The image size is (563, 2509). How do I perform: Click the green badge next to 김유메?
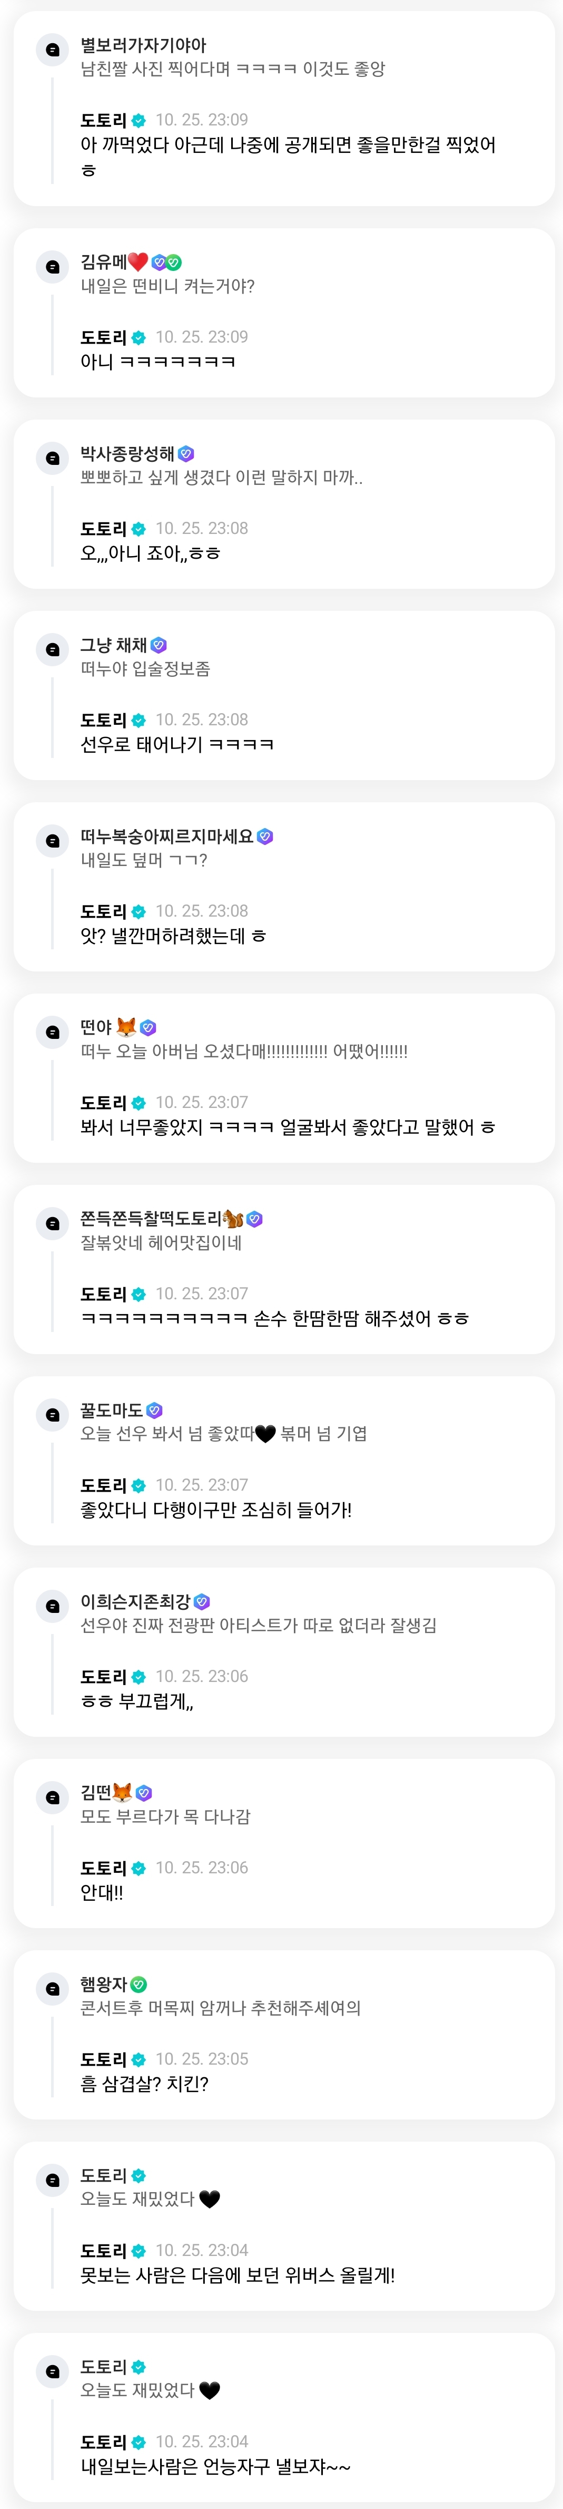[x=174, y=262]
